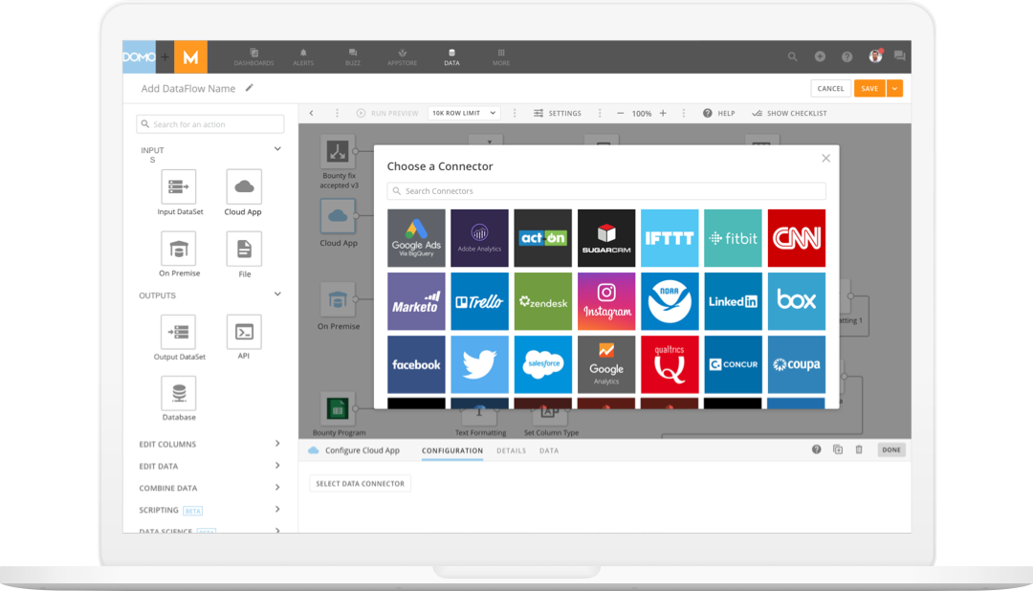1033x591 pixels.
Task: Click the Done button
Action: coord(891,450)
